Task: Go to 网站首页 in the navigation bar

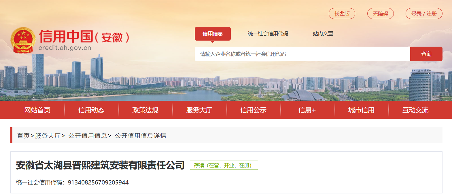Action: tap(37, 110)
